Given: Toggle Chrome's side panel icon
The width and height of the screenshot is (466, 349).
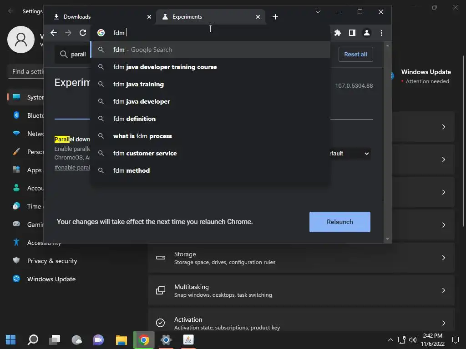Looking at the screenshot, I should 352,33.
